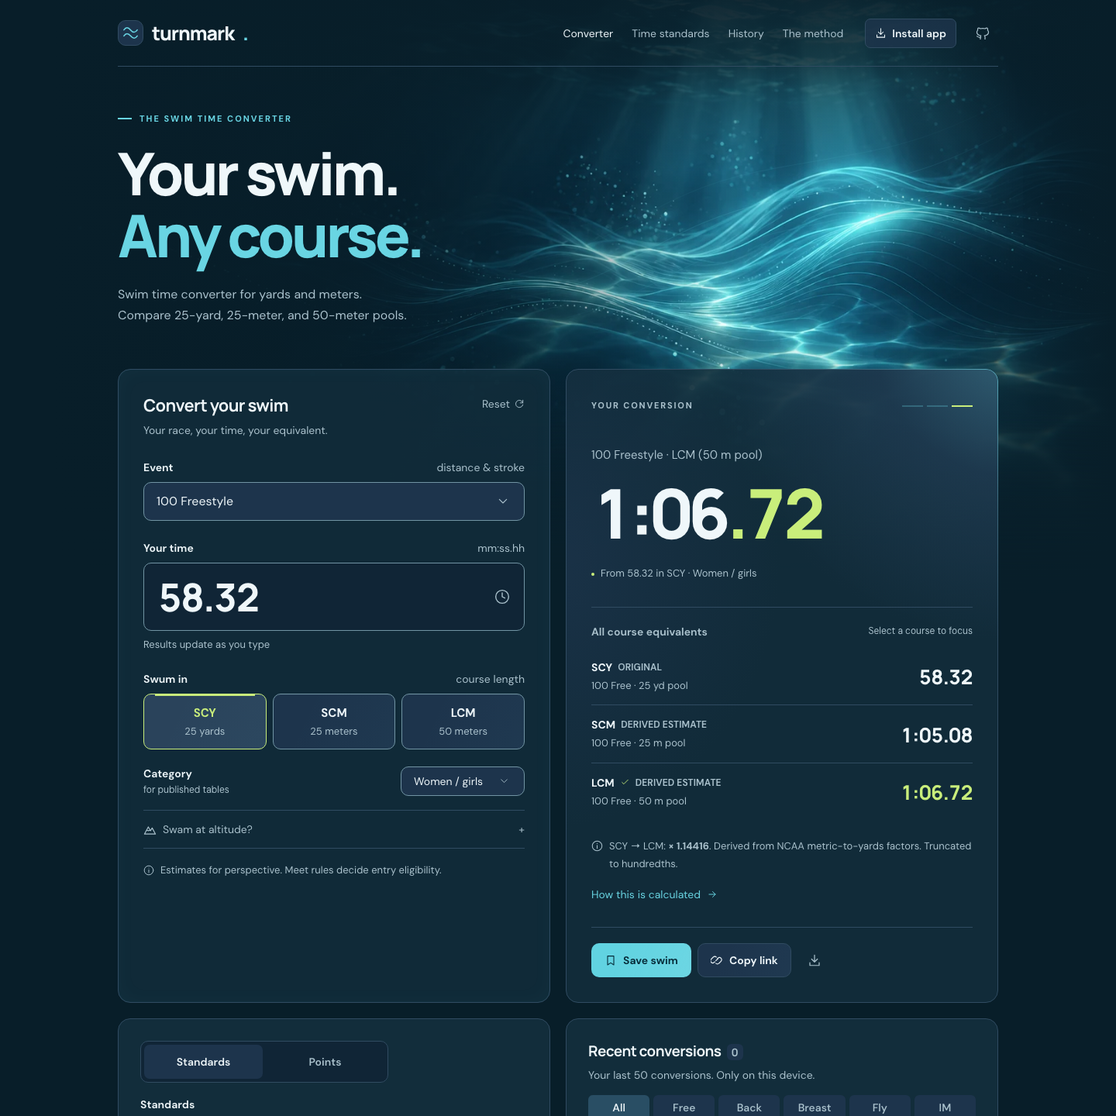Select SCY 25 yards course option

click(205, 722)
